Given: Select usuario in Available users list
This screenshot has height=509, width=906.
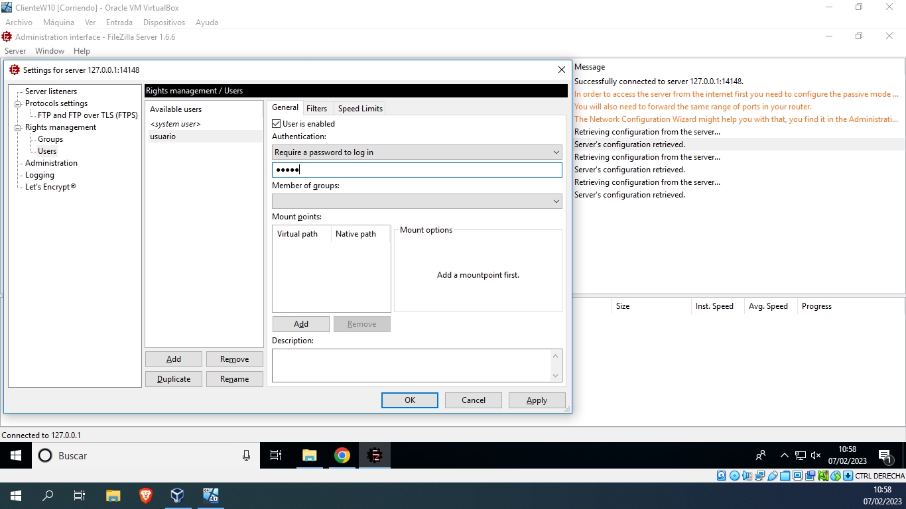Looking at the screenshot, I should 204,137.
